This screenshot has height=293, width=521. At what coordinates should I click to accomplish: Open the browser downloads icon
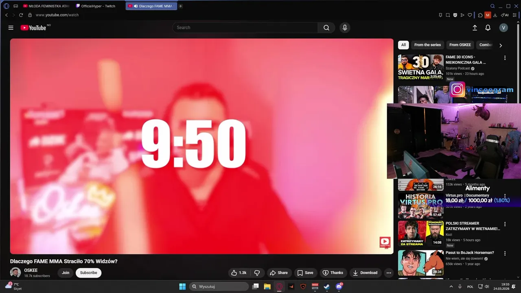pyautogui.click(x=495, y=15)
